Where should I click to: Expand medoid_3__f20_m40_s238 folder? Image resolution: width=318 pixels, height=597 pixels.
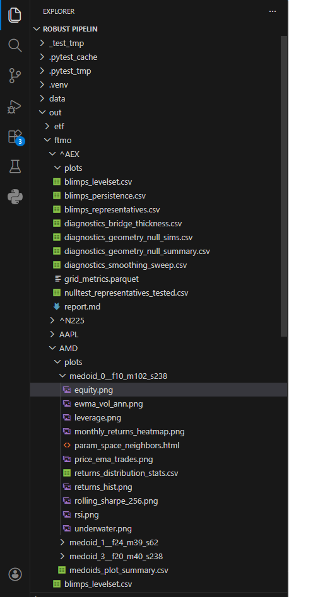62,556
